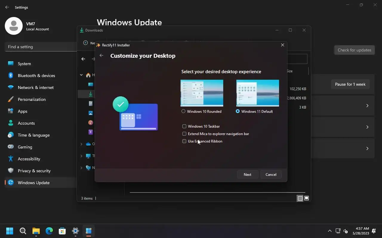Switch explorer to details view

coord(300,198)
